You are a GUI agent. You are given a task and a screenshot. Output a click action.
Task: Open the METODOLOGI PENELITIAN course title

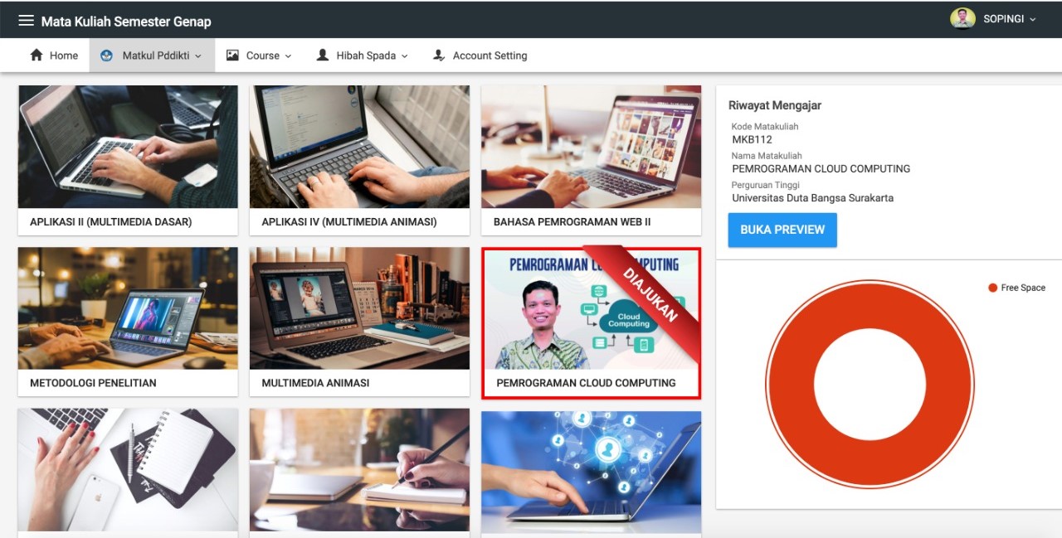pyautogui.click(x=93, y=383)
